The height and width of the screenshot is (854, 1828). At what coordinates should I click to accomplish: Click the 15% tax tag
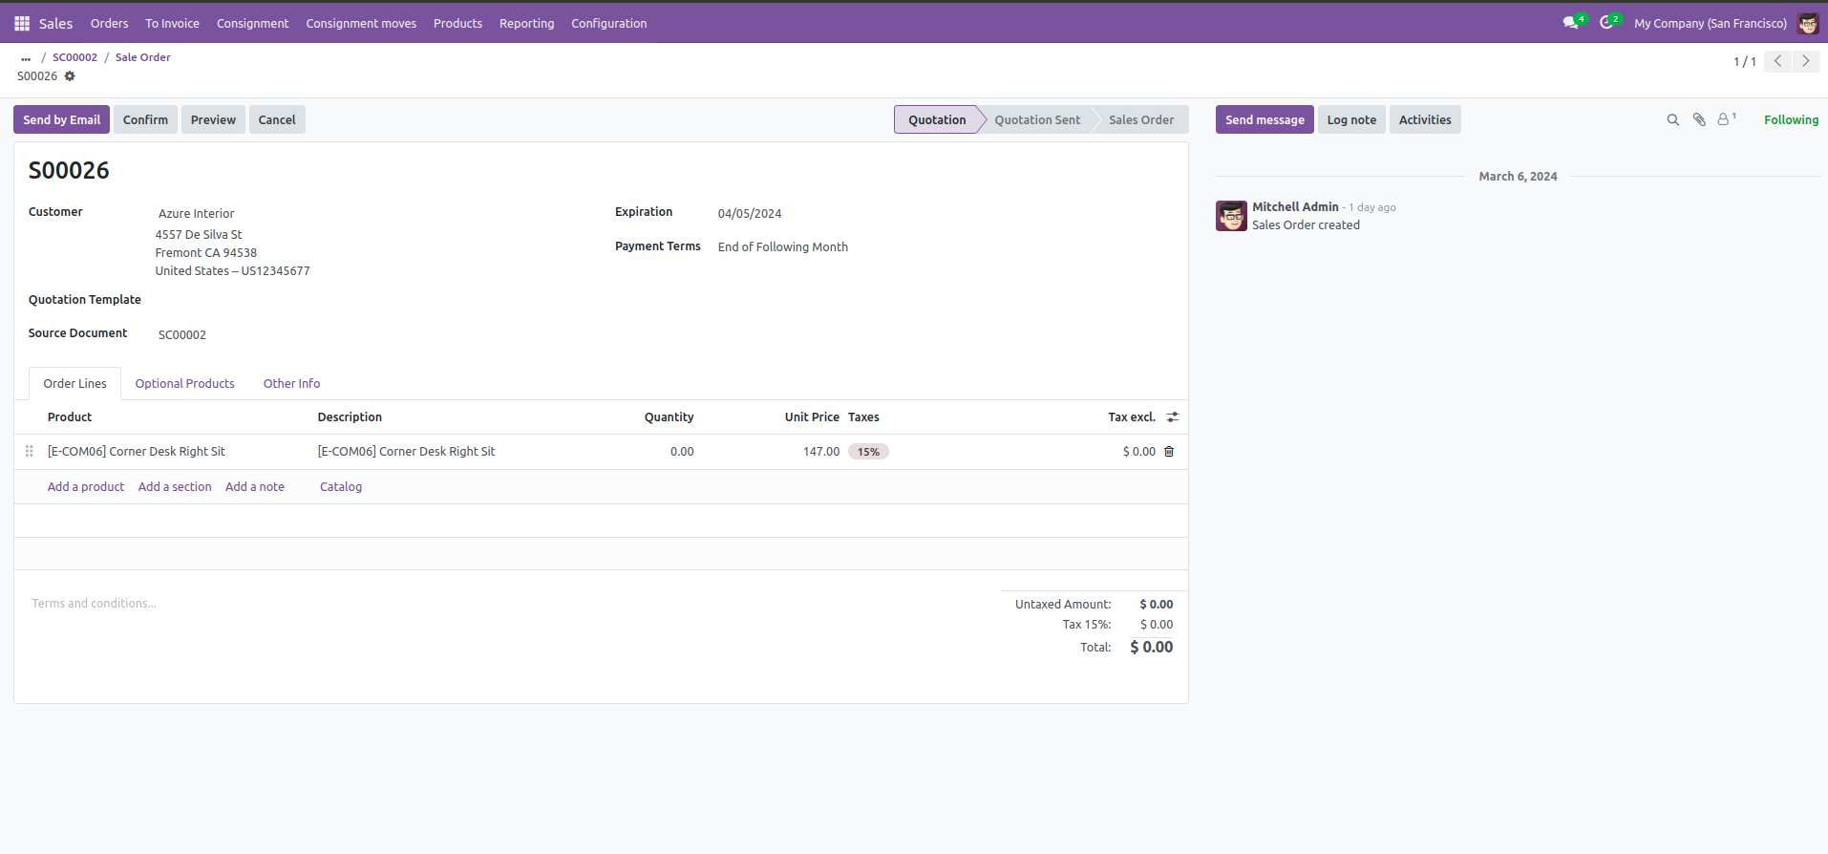868,452
